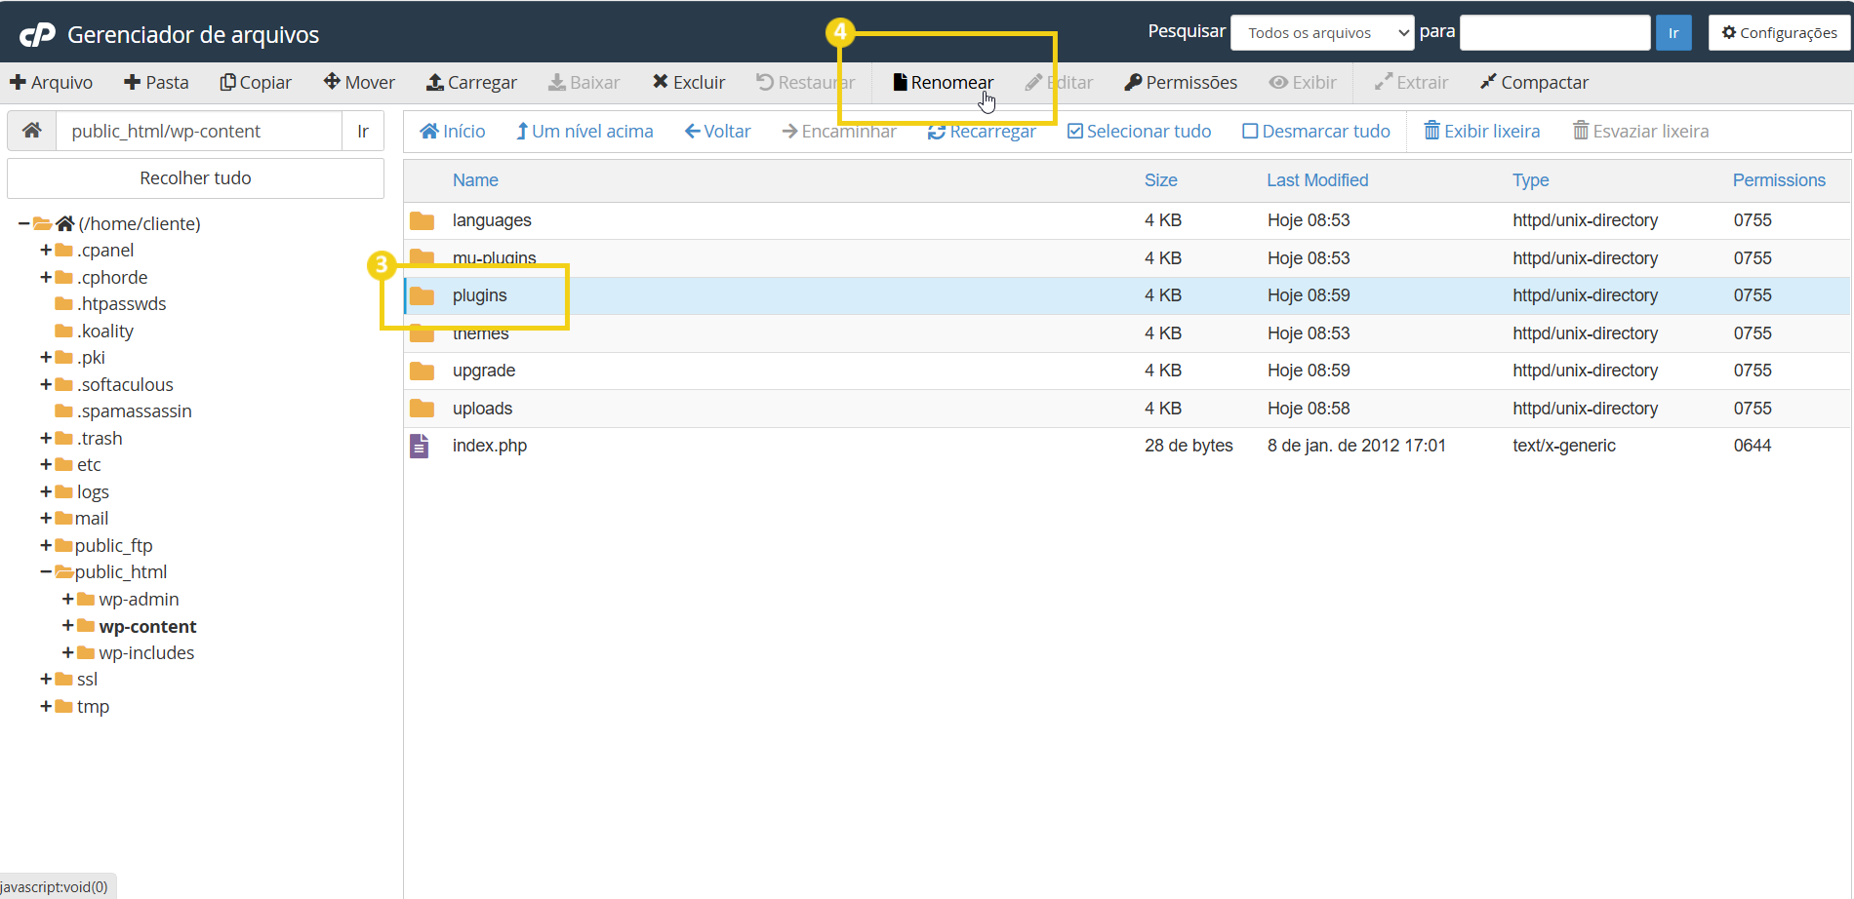Collapse the public_html tree folder
This screenshot has width=1854, height=899.
(46, 572)
